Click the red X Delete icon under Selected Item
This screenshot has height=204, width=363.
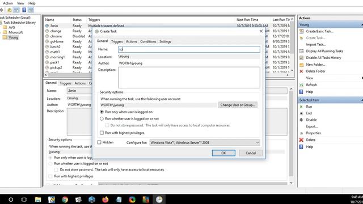tap(301, 140)
